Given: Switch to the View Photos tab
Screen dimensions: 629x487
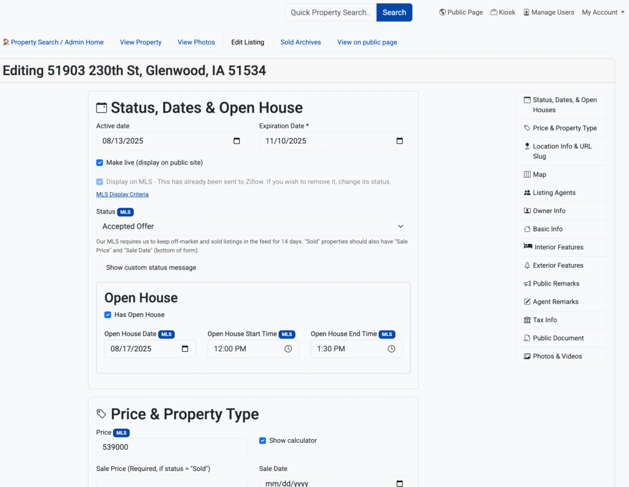Looking at the screenshot, I should tap(196, 42).
